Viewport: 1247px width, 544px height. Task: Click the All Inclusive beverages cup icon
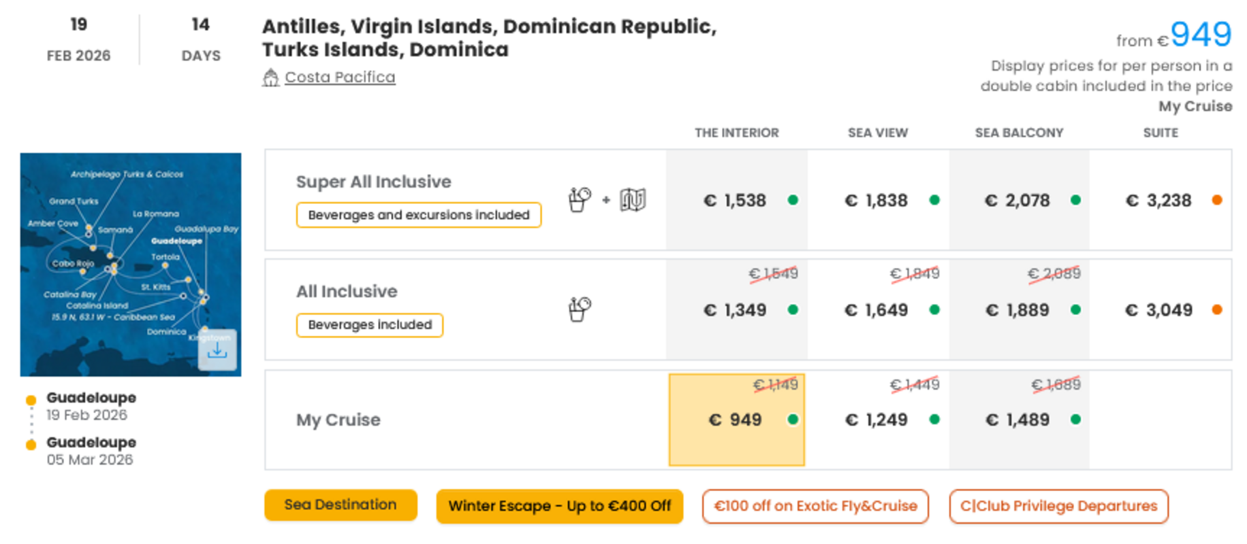coord(579,309)
